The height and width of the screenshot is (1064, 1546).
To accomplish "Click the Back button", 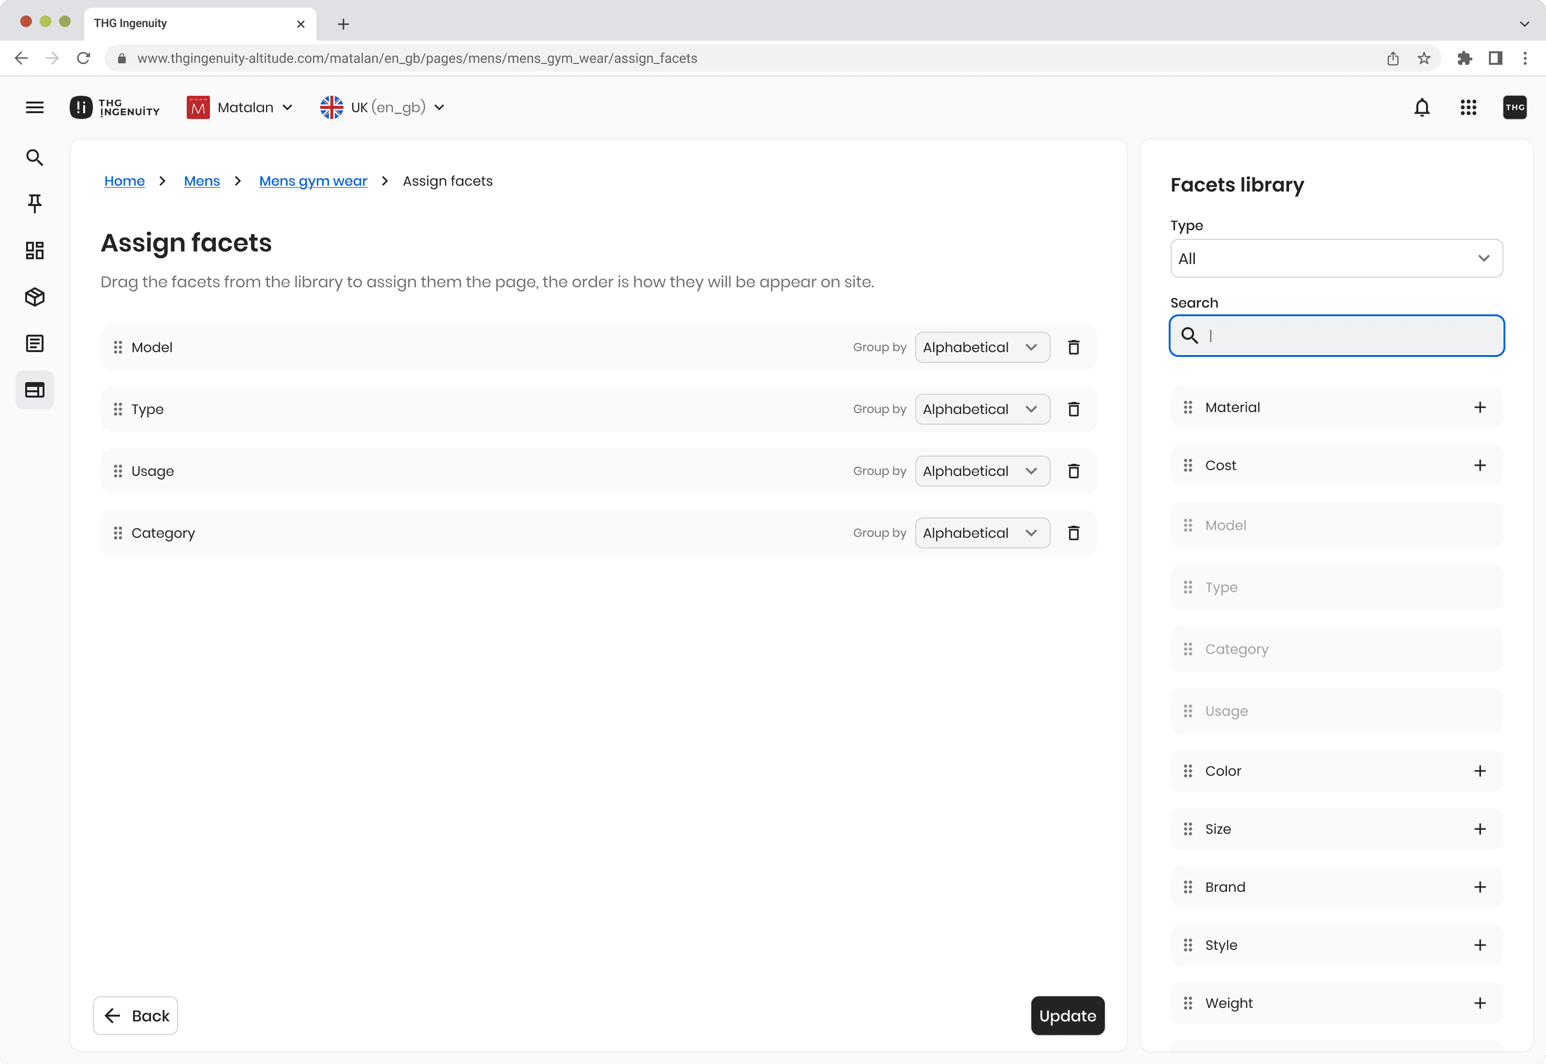I will (x=135, y=1016).
